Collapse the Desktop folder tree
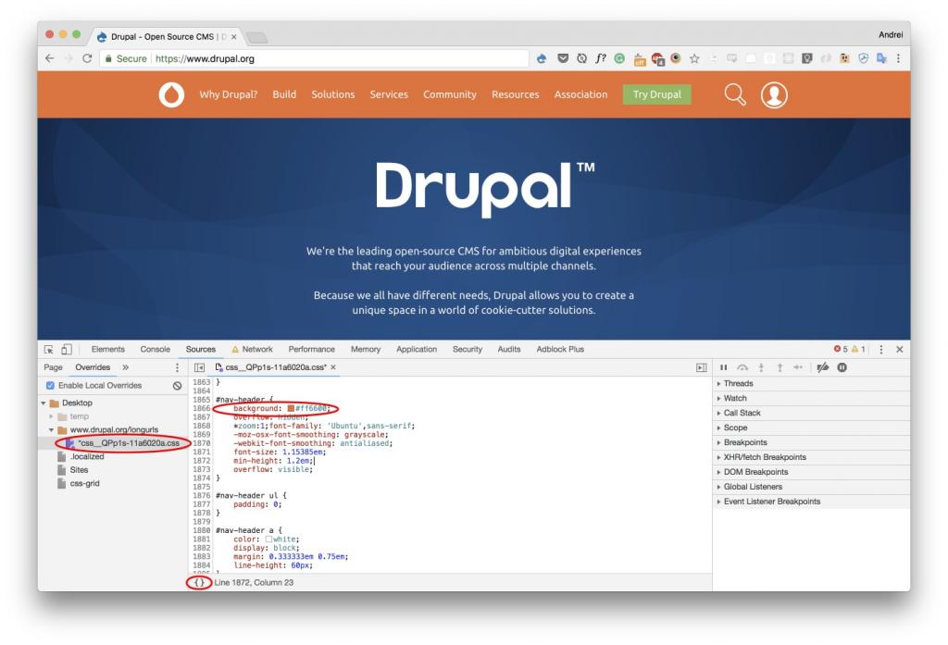This screenshot has height=645, width=948. [x=44, y=403]
